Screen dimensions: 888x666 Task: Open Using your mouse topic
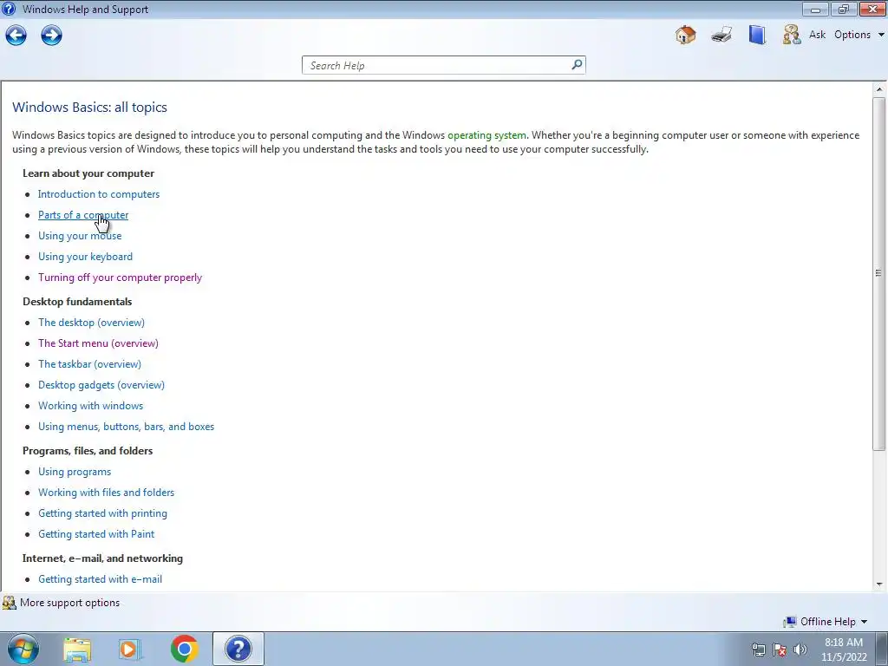coord(80,236)
